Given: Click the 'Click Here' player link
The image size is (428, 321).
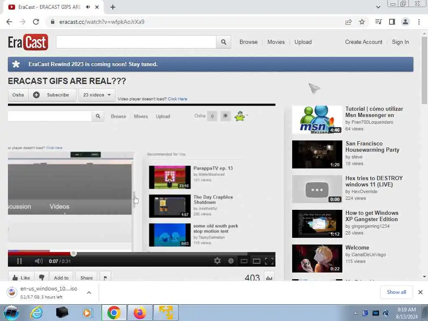Looking at the screenshot, I should (177, 99).
